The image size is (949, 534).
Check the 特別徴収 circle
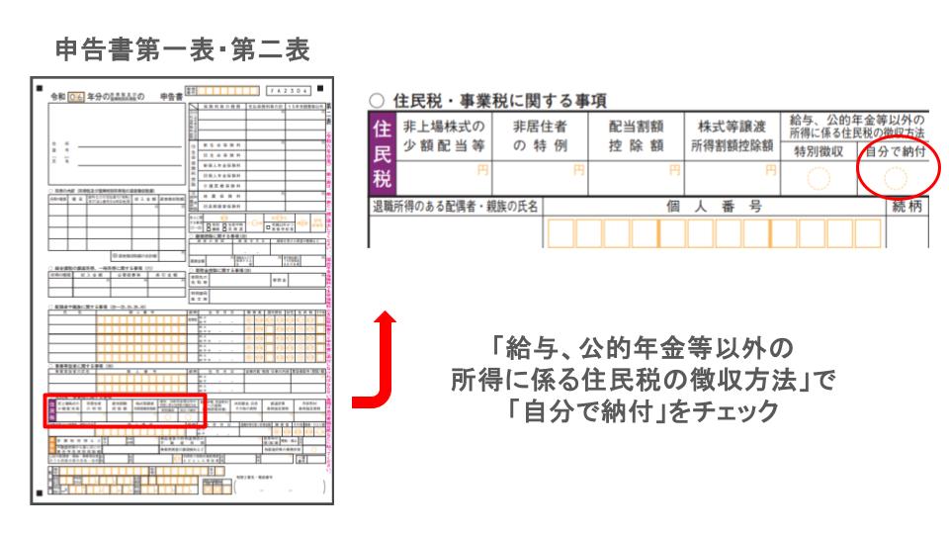point(816,179)
